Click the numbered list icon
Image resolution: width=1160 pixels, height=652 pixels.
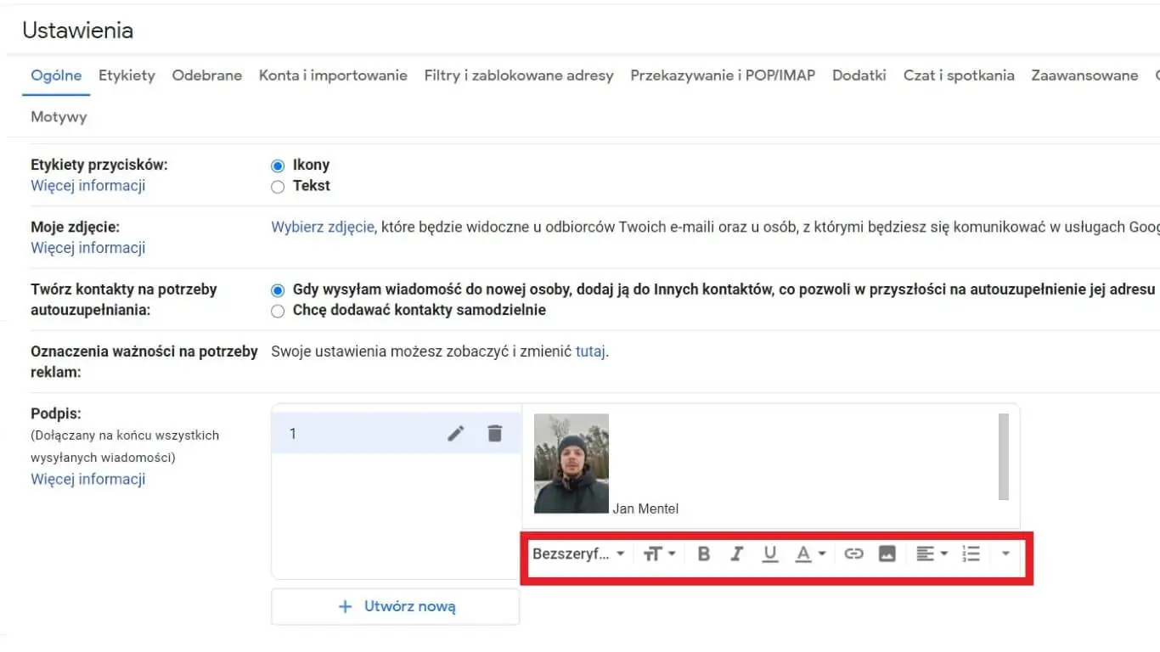coord(971,554)
